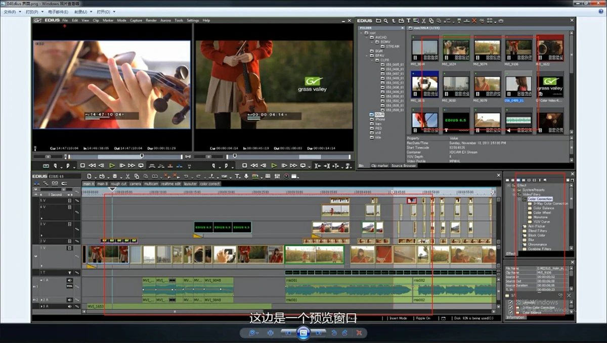Click Fast Forward in the Recorder transport controls
The image size is (607, 343).
point(293,166)
